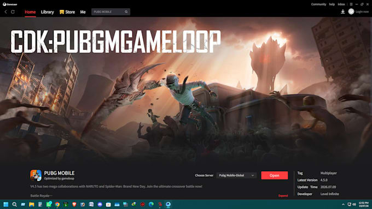The height and width of the screenshot is (209, 372).
Task: Open the downloads manager icon
Action: [343, 11]
